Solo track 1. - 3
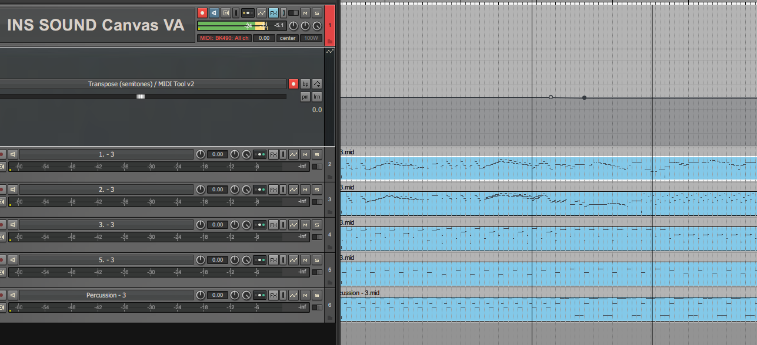The image size is (757, 345). (316, 154)
